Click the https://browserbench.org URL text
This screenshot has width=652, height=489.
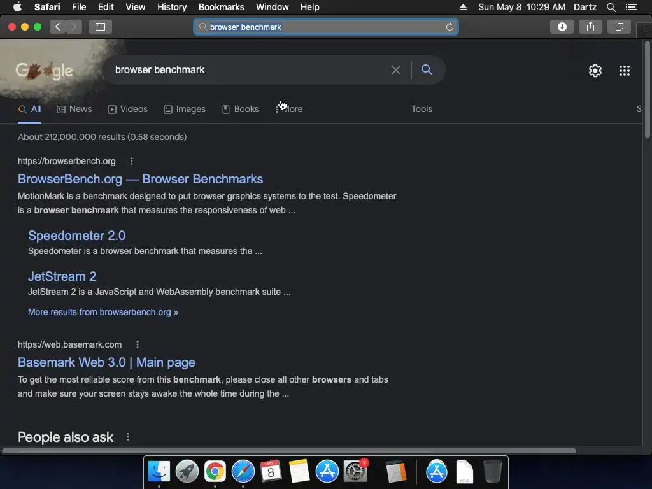click(x=66, y=161)
